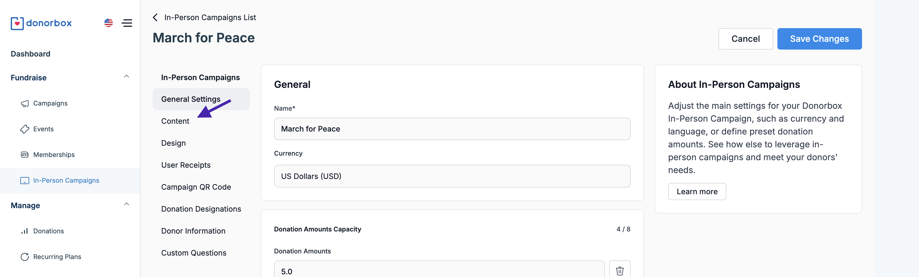The height and width of the screenshot is (277, 919).
Task: Collapse the Fundraise section
Action: click(126, 77)
